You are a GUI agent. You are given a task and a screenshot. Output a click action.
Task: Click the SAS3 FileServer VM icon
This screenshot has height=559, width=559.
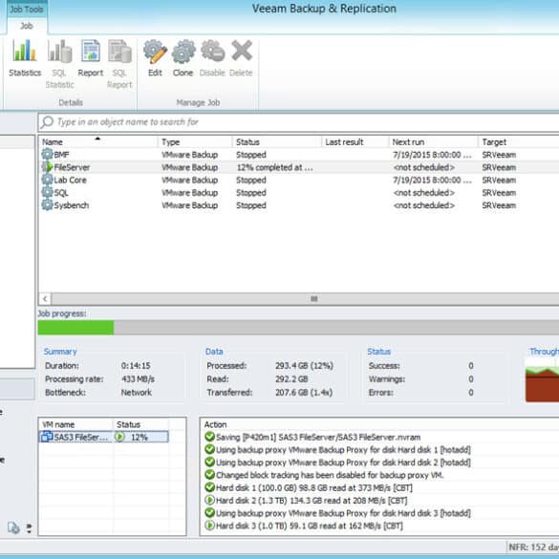[47, 437]
